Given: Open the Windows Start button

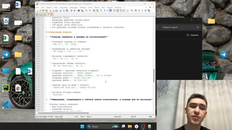Looking at the screenshot, I should tap(82, 126).
